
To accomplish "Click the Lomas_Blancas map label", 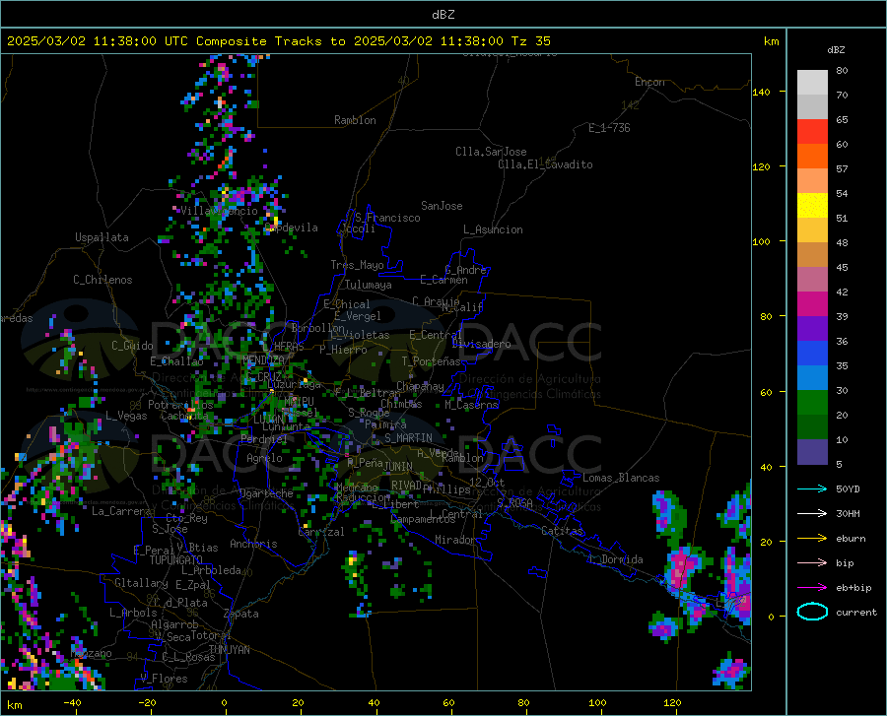I will pyautogui.click(x=621, y=478).
